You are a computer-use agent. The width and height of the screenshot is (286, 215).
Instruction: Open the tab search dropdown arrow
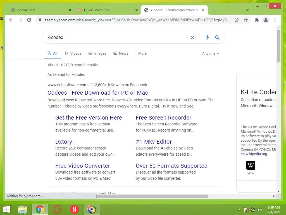click(247, 10)
